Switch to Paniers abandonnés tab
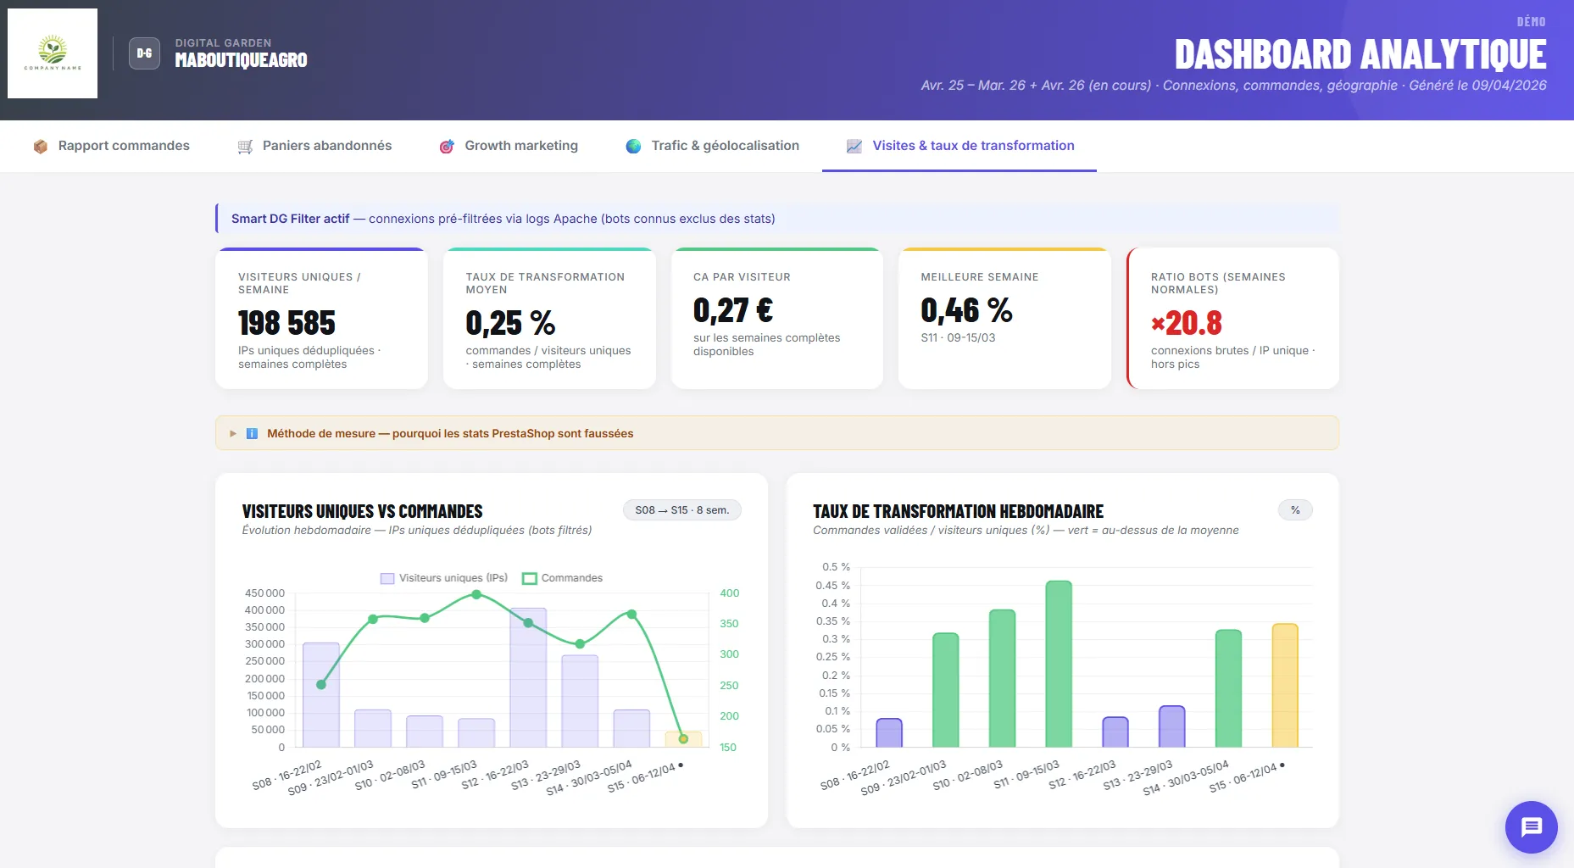Viewport: 1574px width, 868px height. (x=314, y=146)
